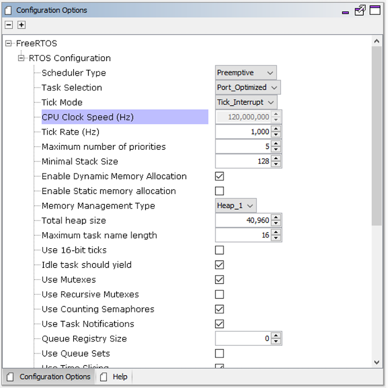Expand all tree nodes with plus icon
The width and height of the screenshot is (388, 388).
coord(22,25)
